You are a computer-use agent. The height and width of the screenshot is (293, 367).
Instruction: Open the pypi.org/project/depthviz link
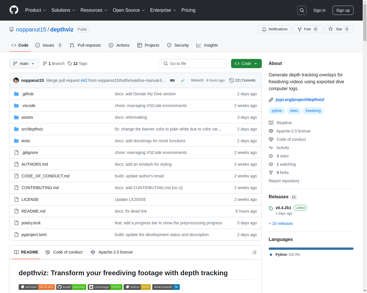pyautogui.click(x=300, y=100)
